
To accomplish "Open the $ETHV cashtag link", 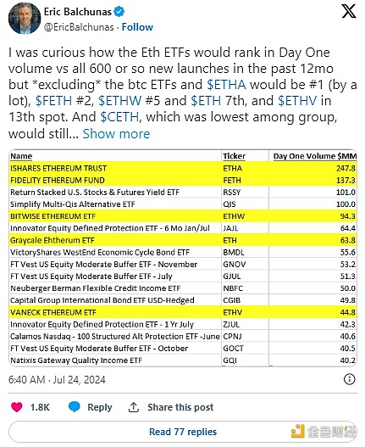I will [x=297, y=101].
